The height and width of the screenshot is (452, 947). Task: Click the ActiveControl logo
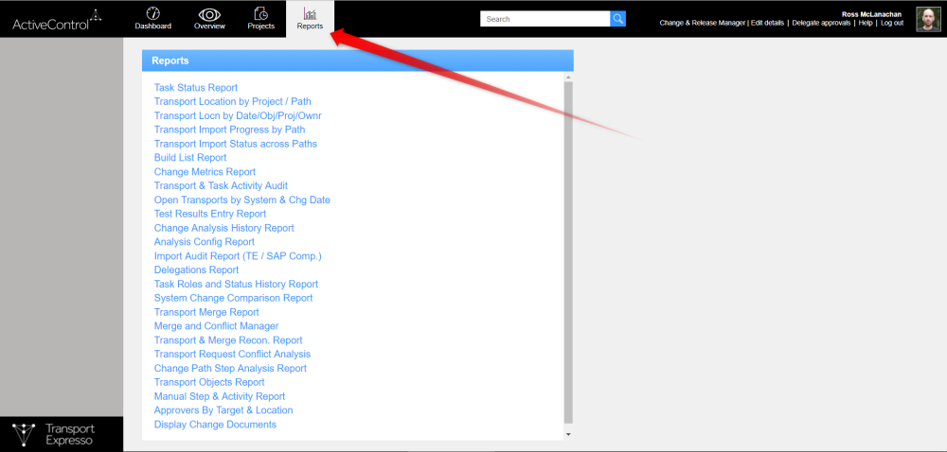[58, 20]
